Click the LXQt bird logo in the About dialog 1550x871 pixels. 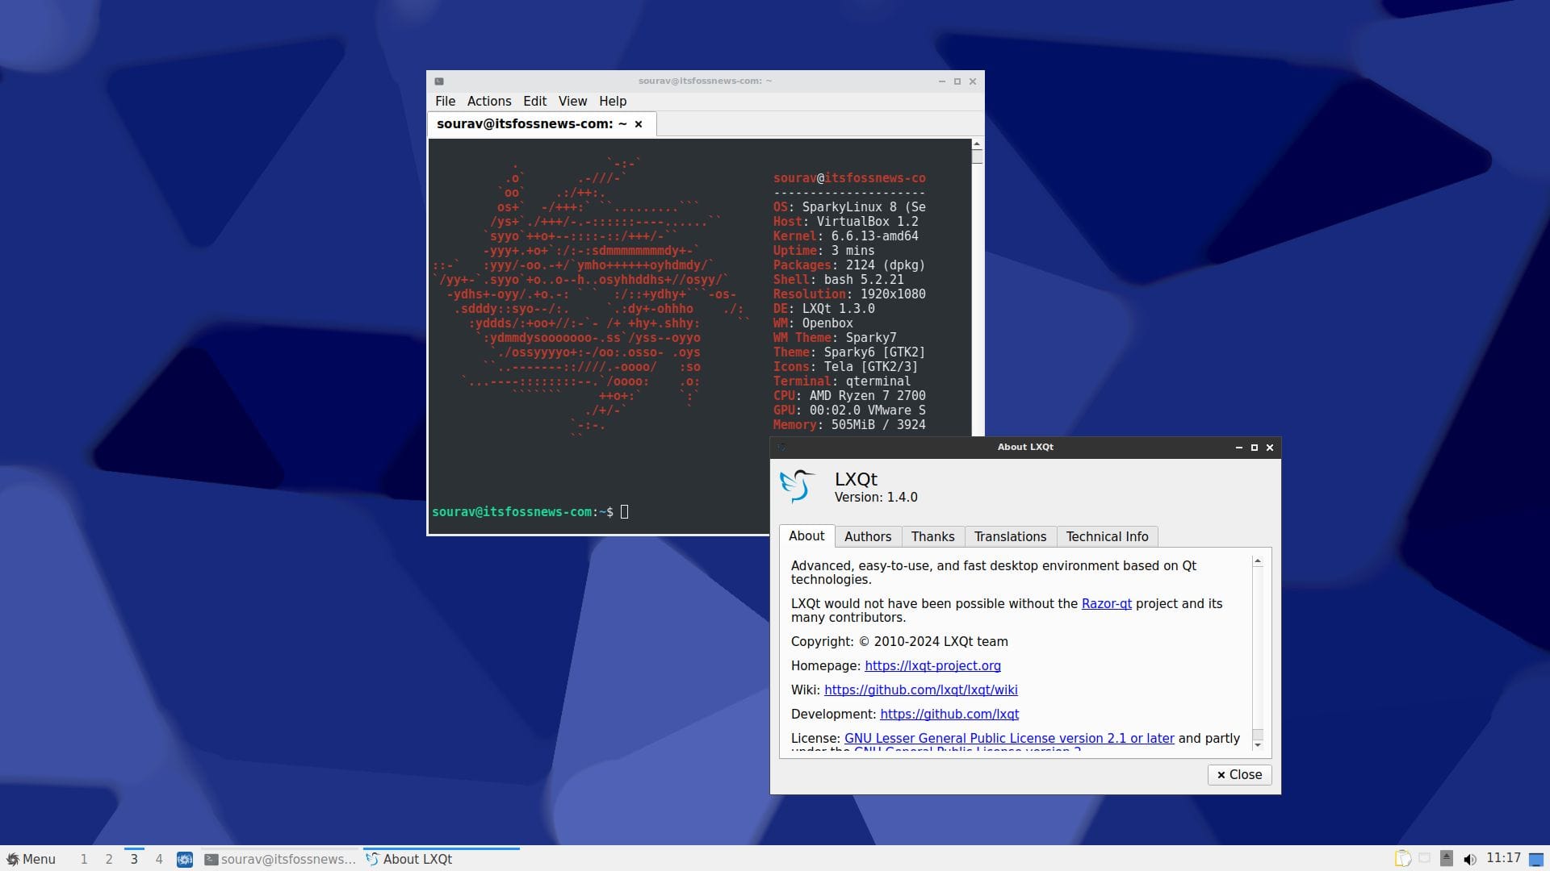798,486
